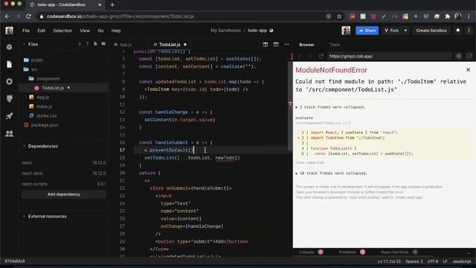Click the blue Share button
476x268 pixels.
tap(367, 31)
